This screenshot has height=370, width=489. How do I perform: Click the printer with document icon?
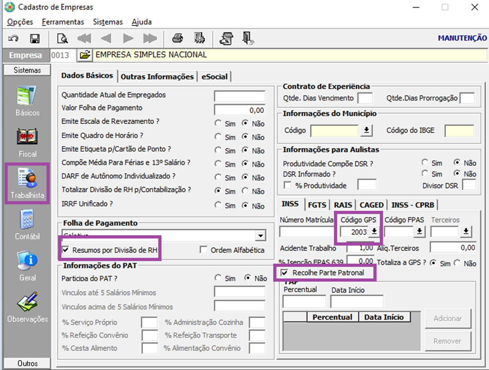point(226,38)
